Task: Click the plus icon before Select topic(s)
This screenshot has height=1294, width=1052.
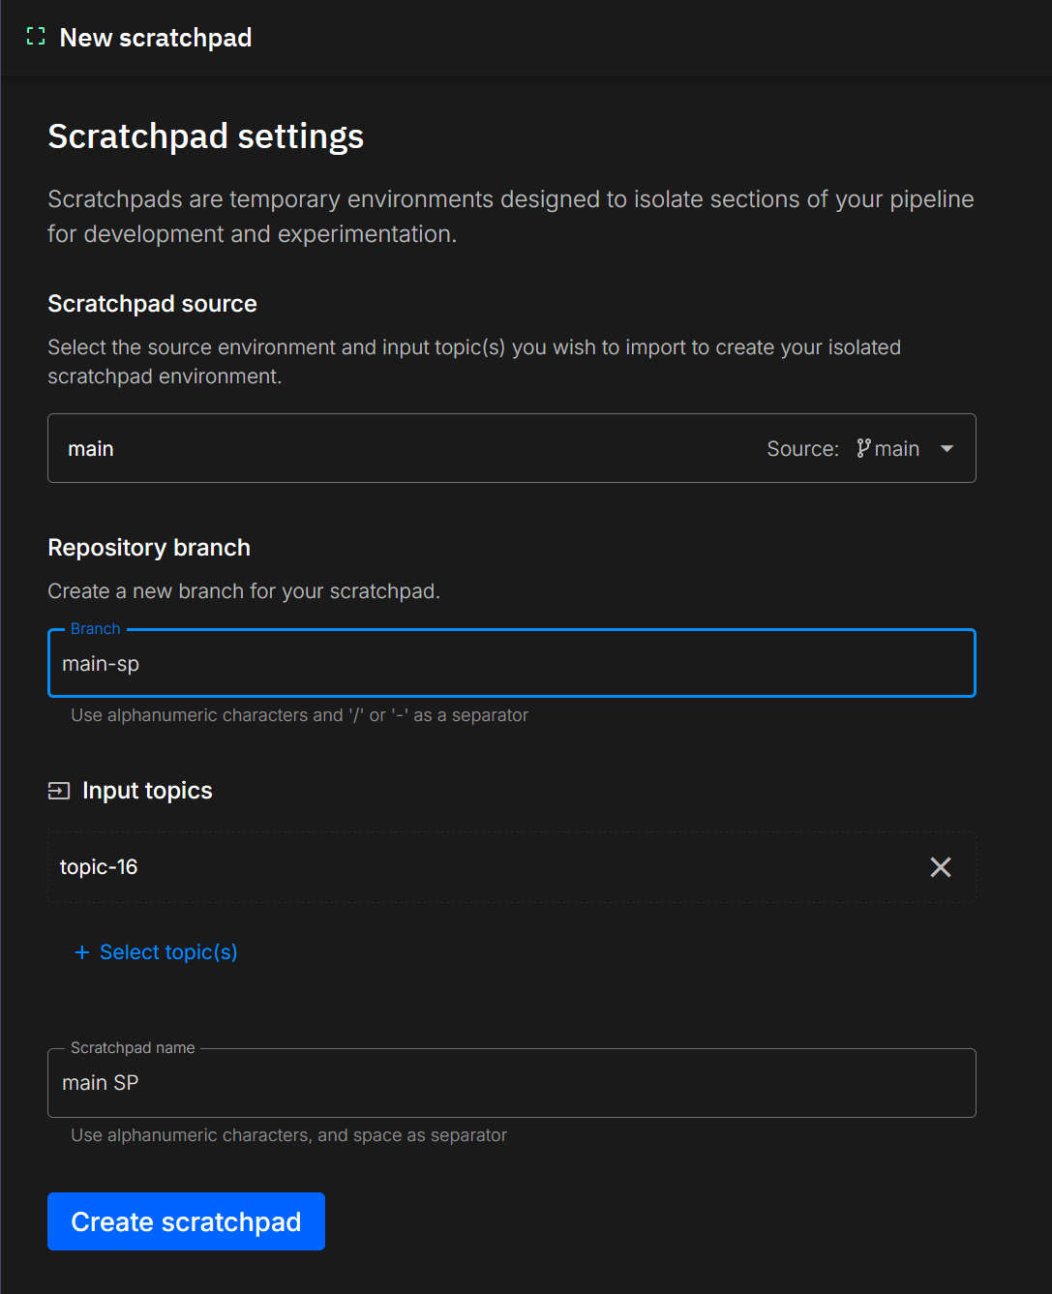Action: click(x=82, y=952)
